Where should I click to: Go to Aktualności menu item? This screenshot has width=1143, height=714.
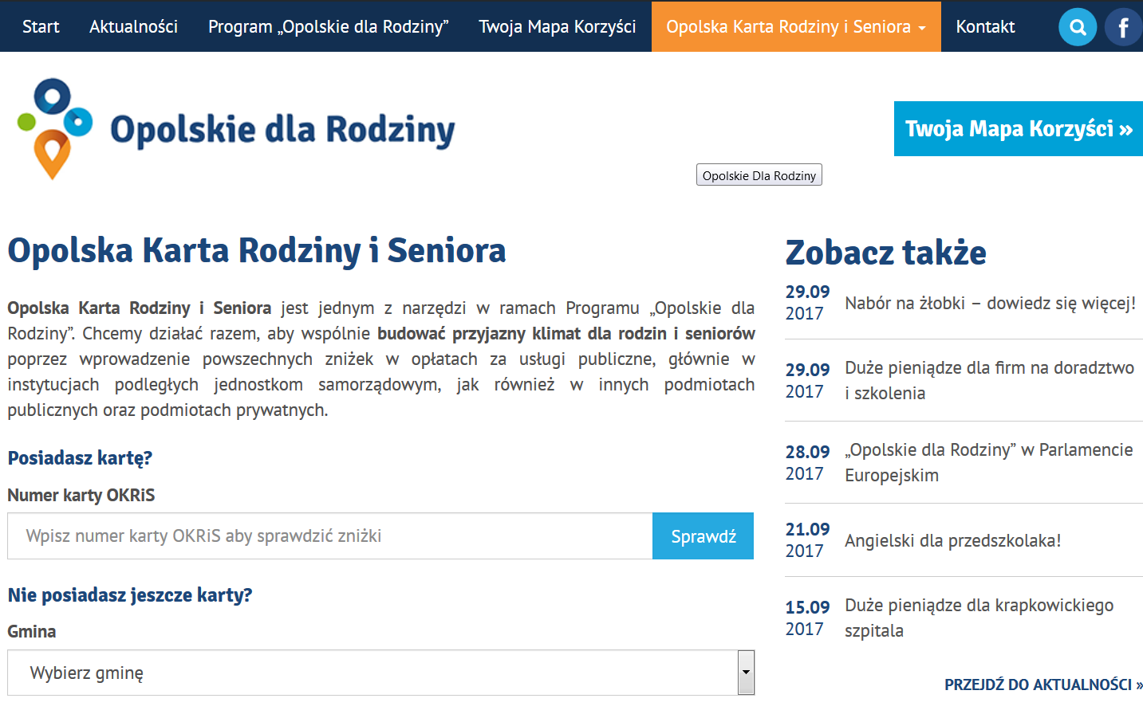pos(133,26)
